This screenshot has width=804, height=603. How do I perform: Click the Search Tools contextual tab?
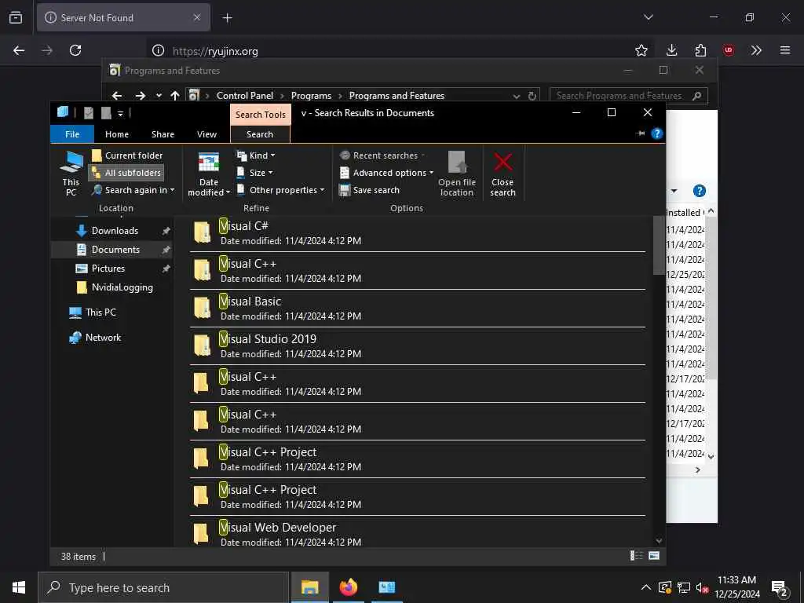(x=261, y=115)
